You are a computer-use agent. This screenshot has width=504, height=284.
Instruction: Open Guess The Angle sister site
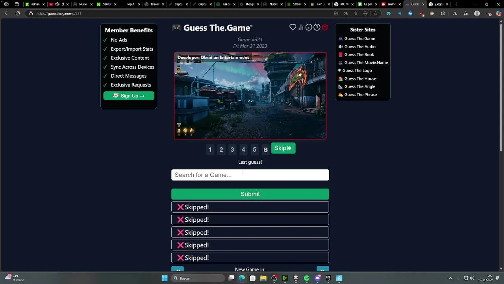[x=359, y=86]
